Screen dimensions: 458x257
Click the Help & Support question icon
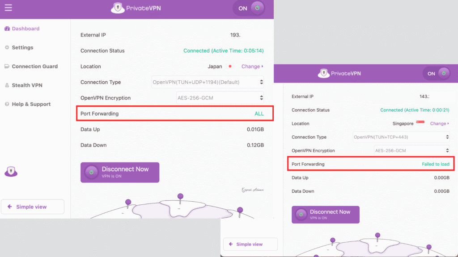tap(7, 104)
